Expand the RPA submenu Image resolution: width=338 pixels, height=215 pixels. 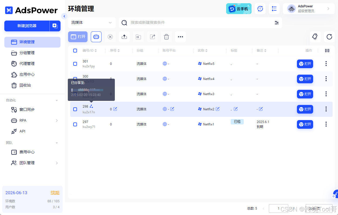pyautogui.click(x=57, y=120)
